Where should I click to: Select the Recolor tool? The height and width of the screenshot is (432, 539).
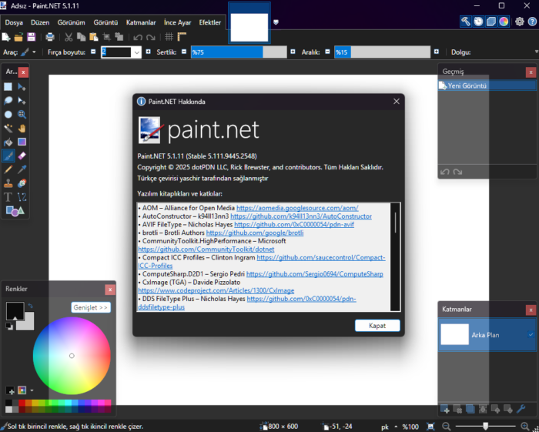(22, 183)
